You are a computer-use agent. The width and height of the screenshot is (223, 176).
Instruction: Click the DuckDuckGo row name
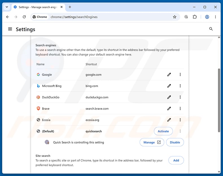(51, 97)
